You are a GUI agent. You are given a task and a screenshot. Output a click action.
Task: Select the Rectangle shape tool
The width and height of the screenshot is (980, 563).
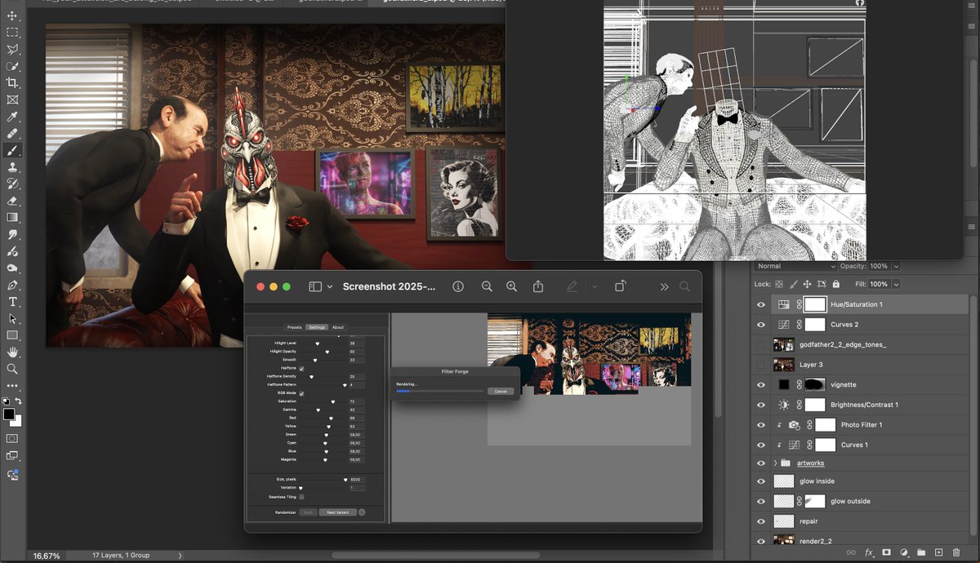(x=12, y=335)
